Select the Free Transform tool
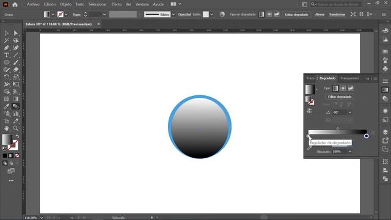Viewport: 391px width, 220px height. pyautogui.click(x=16, y=84)
